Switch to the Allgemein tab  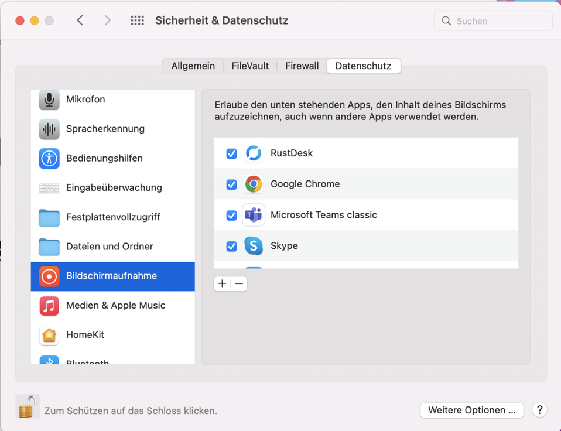point(193,66)
